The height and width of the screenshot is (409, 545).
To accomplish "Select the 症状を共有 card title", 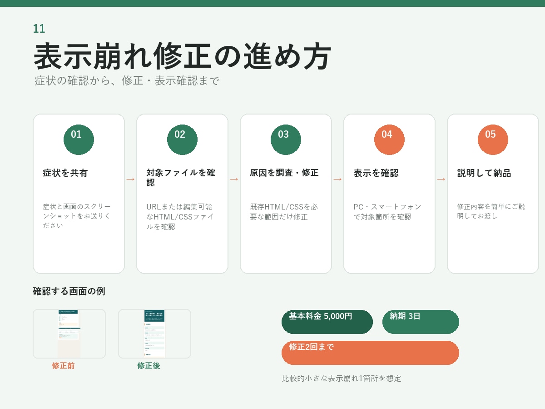I will [65, 173].
